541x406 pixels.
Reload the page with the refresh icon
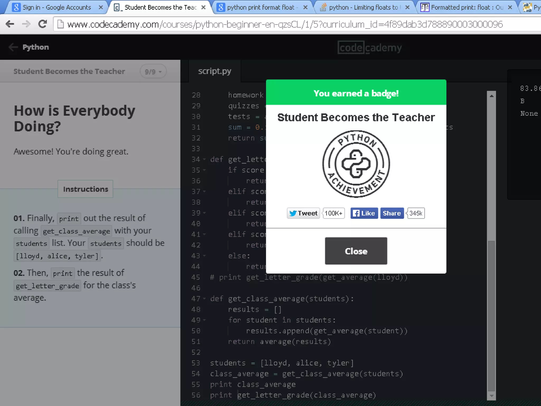click(43, 24)
